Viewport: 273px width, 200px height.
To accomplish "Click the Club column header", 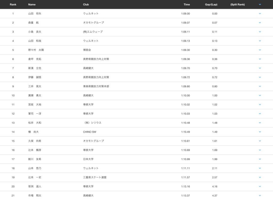I will pyautogui.click(x=86, y=5).
